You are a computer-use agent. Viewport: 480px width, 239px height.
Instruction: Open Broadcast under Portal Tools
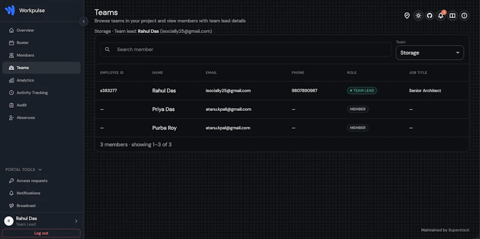click(41, 205)
